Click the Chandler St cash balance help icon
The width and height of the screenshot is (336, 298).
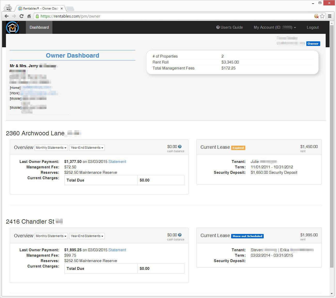180,235
